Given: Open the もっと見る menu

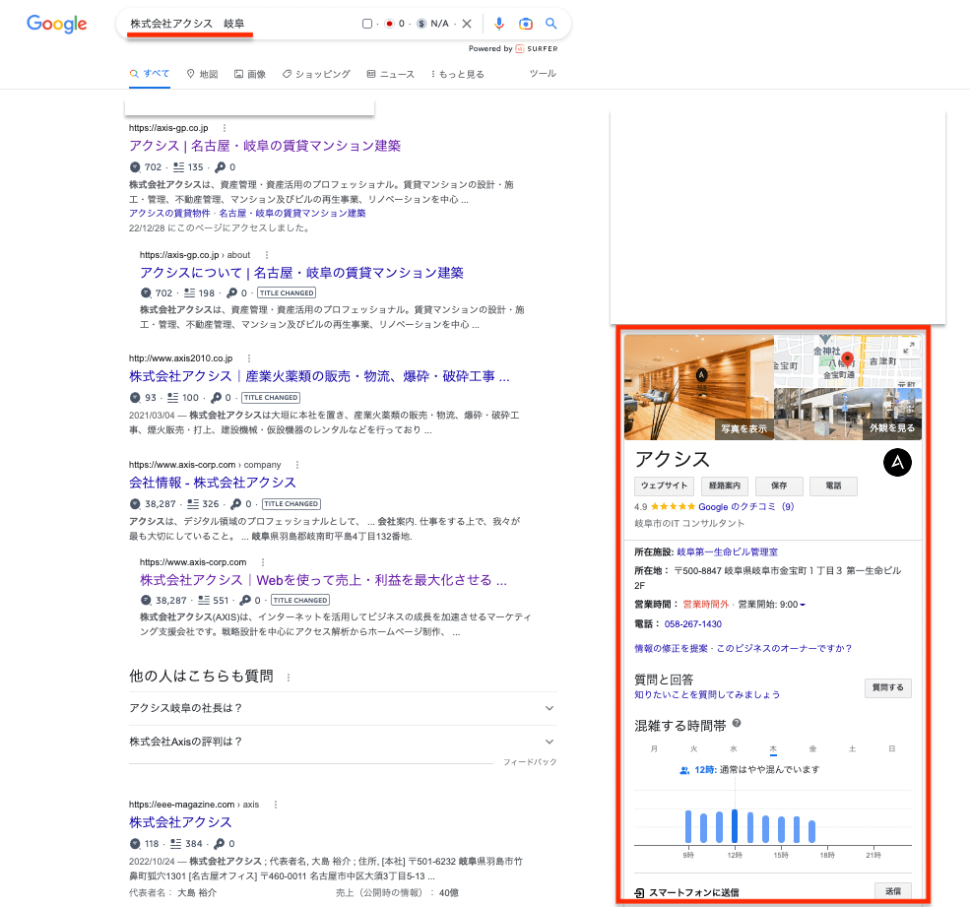Looking at the screenshot, I should [458, 74].
